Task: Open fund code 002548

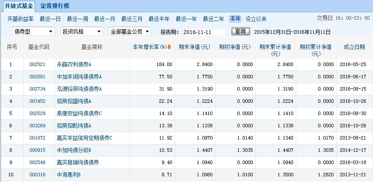Action: [37, 163]
